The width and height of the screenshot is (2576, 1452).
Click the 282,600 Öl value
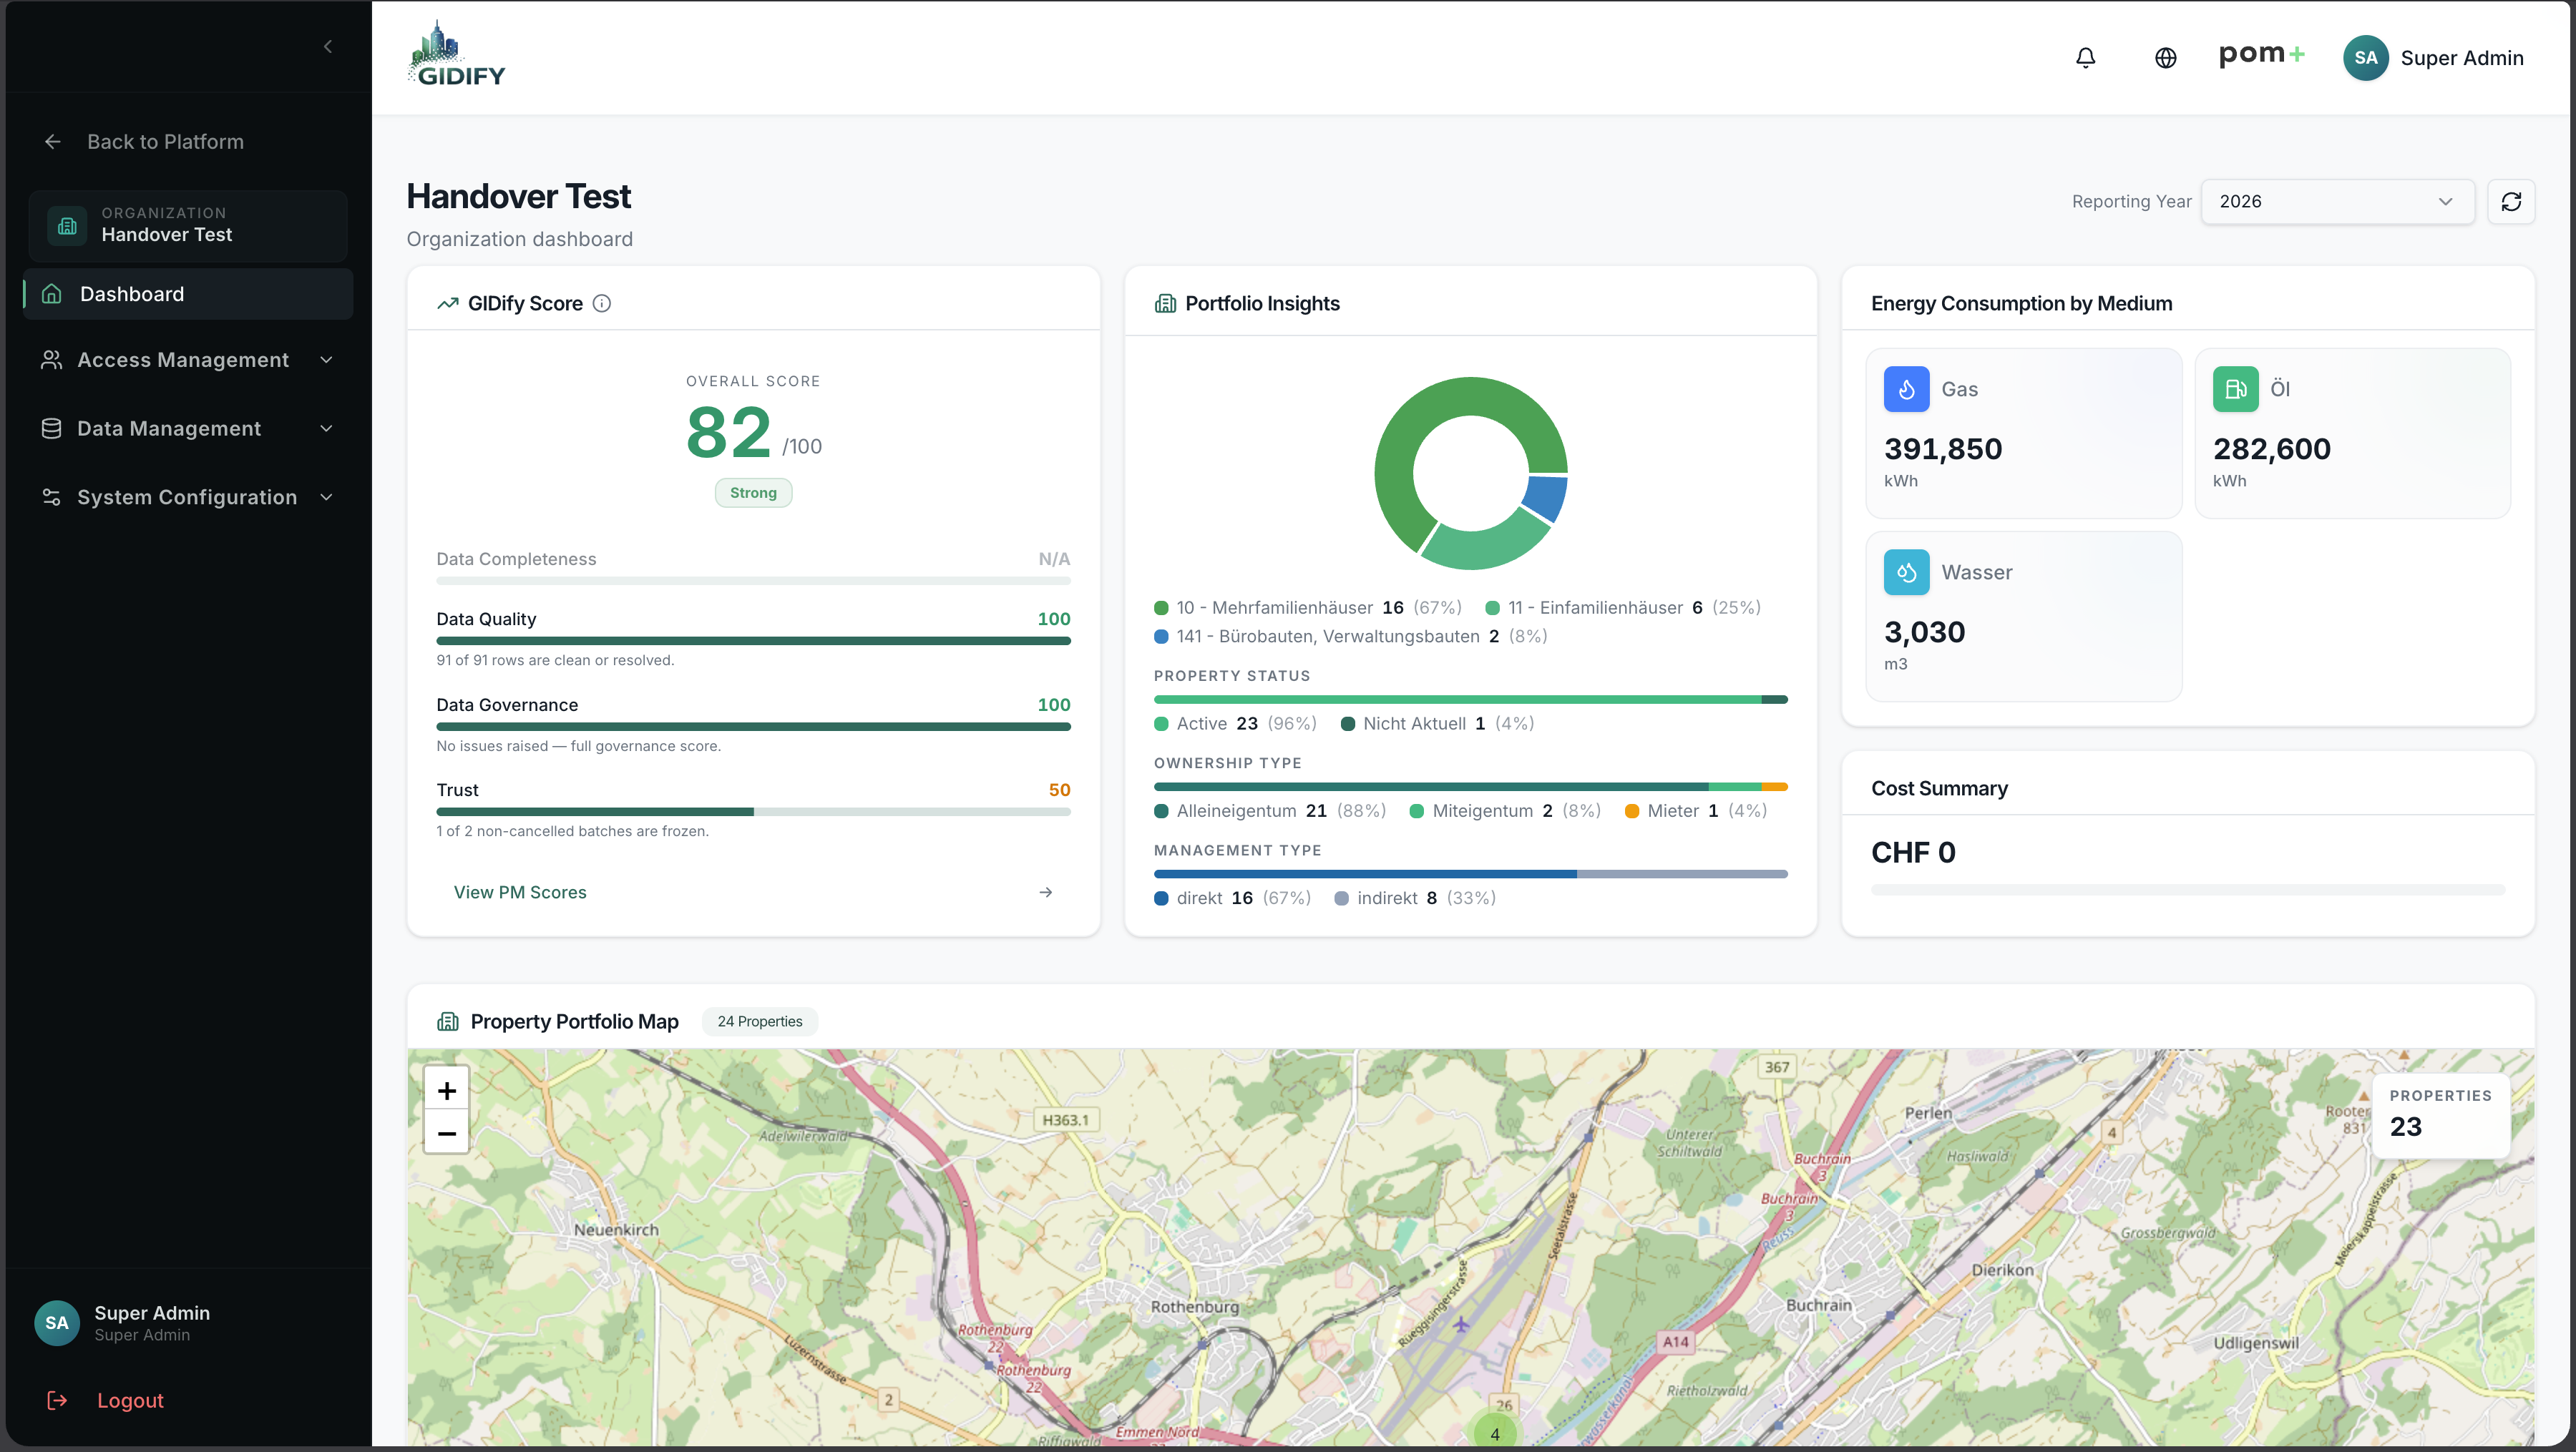(2272, 450)
